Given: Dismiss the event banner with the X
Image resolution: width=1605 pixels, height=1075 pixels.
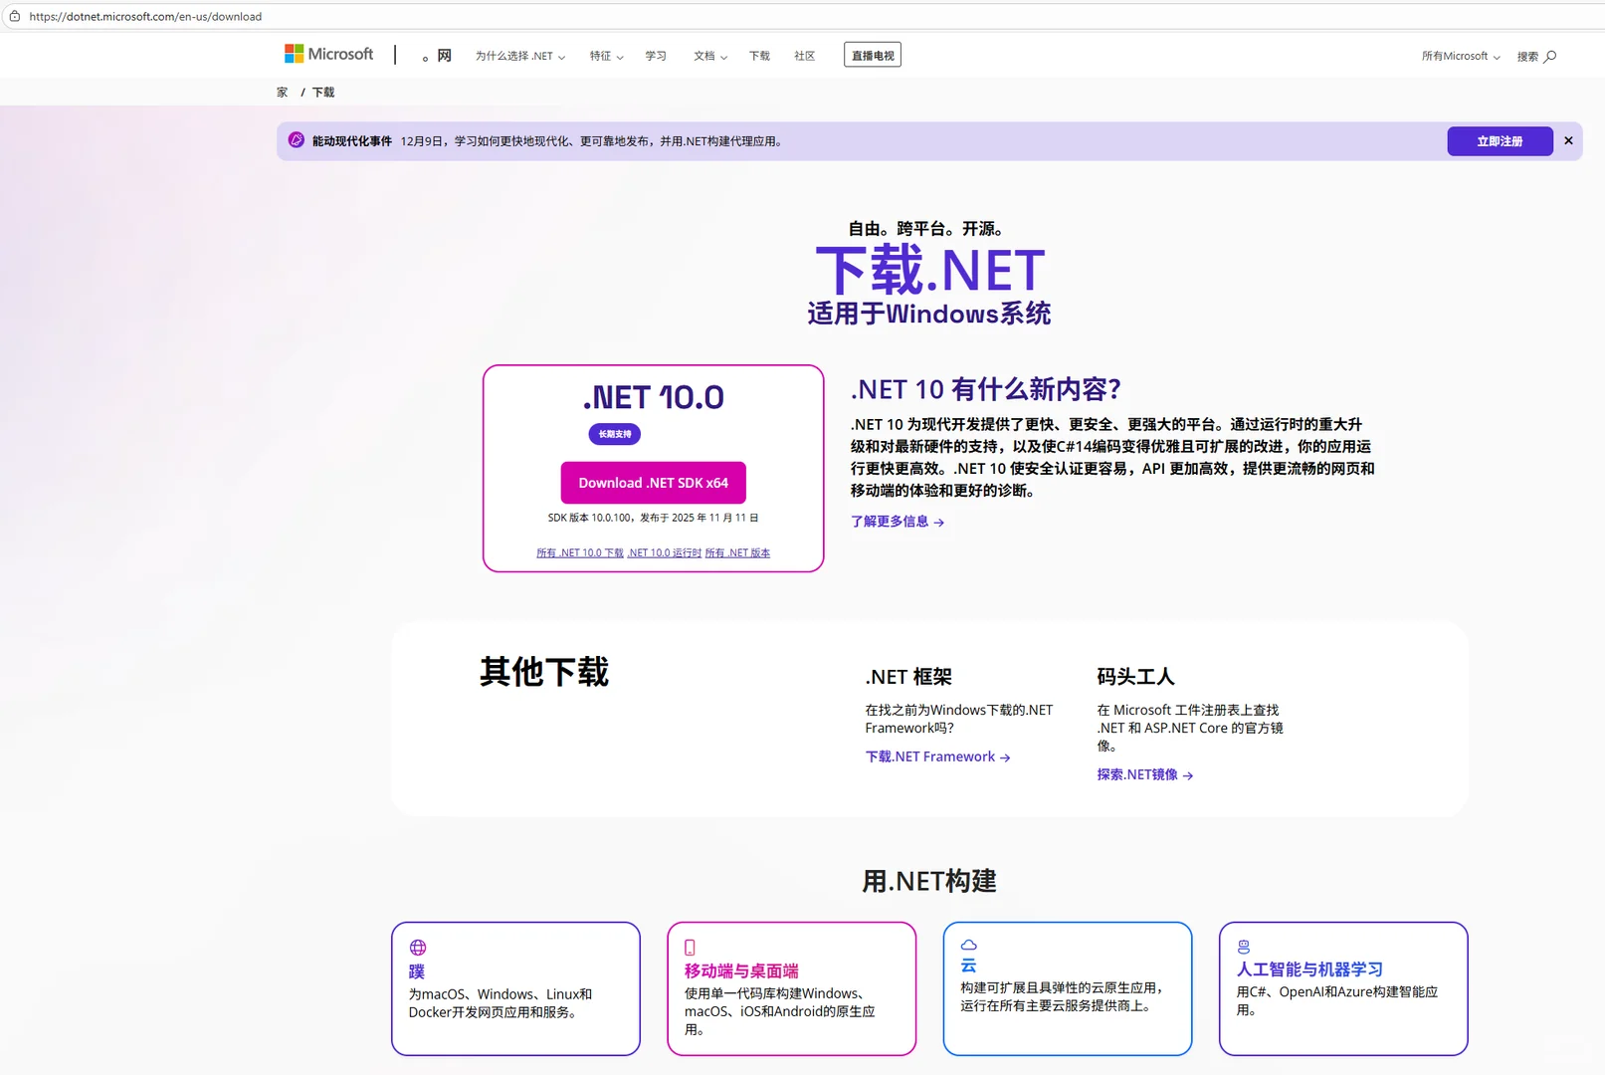Looking at the screenshot, I should [1568, 140].
